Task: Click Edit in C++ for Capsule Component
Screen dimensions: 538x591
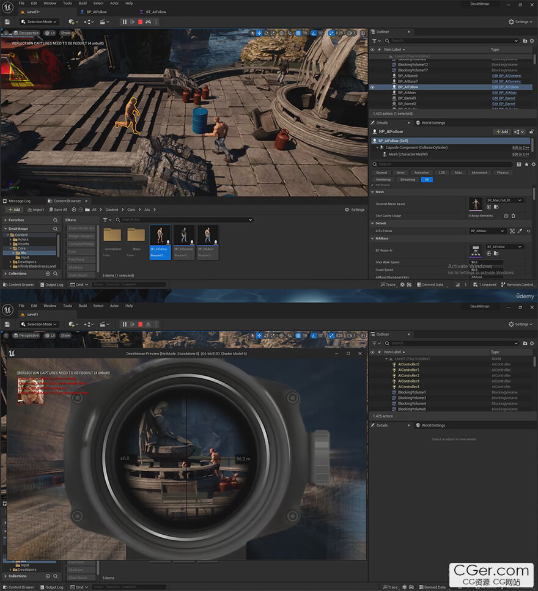Action: 520,148
